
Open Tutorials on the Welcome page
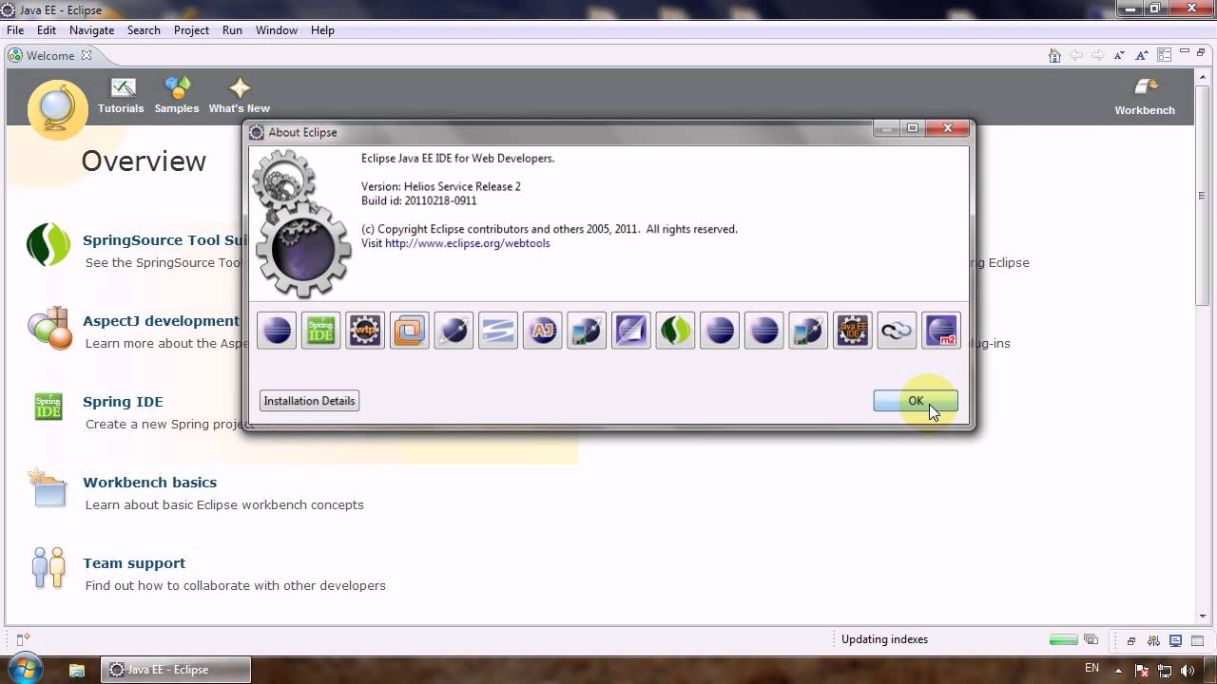click(x=121, y=96)
